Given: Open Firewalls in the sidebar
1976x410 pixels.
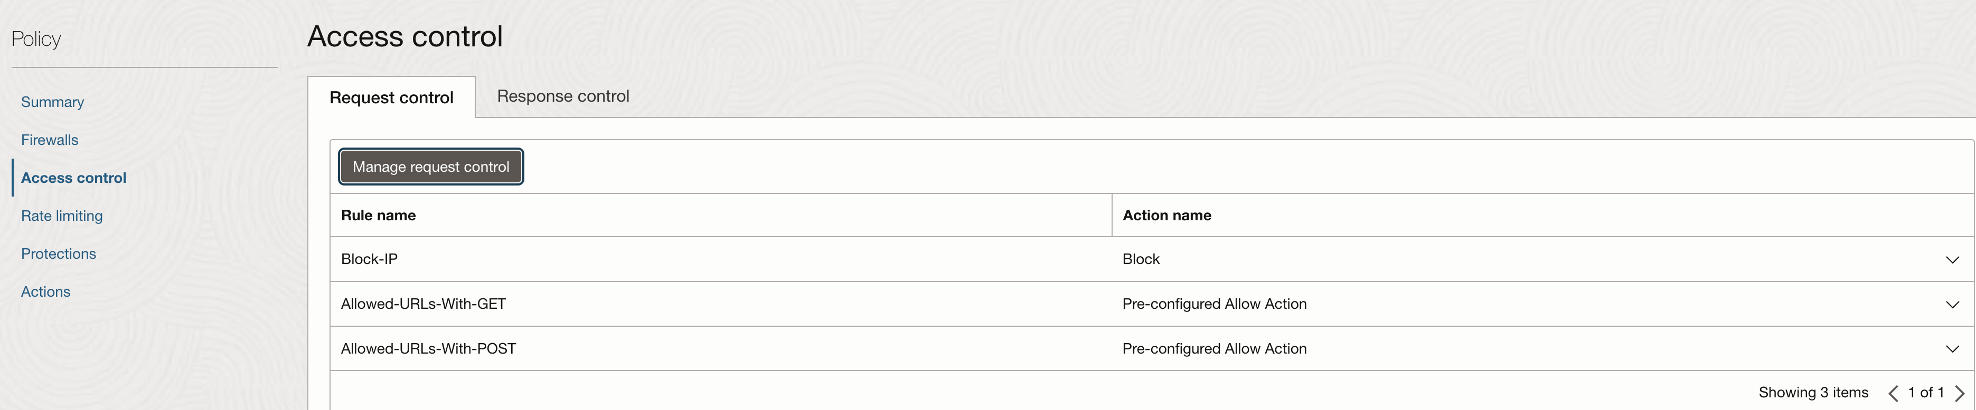Looking at the screenshot, I should 50,140.
